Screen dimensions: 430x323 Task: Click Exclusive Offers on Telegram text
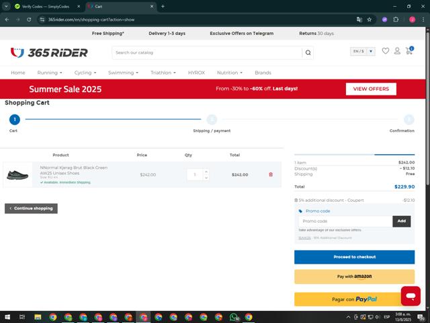click(242, 33)
